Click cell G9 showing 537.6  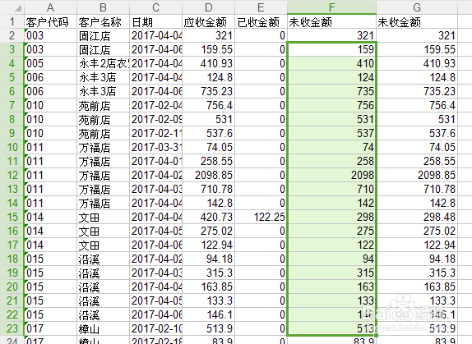coord(417,133)
